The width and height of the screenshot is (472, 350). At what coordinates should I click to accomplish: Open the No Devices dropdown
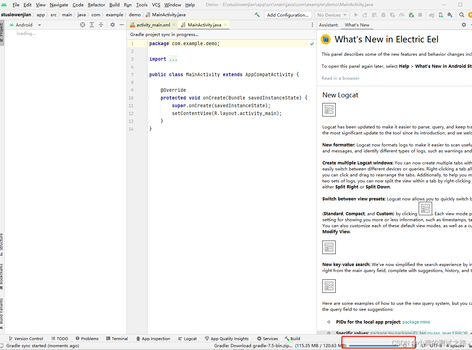(x=332, y=15)
